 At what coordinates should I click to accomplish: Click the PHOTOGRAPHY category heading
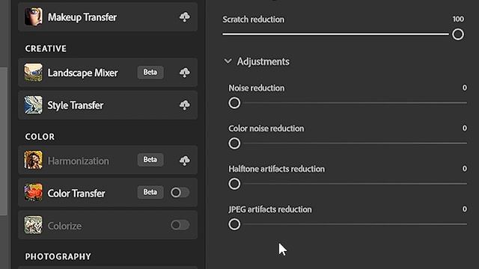click(58, 256)
